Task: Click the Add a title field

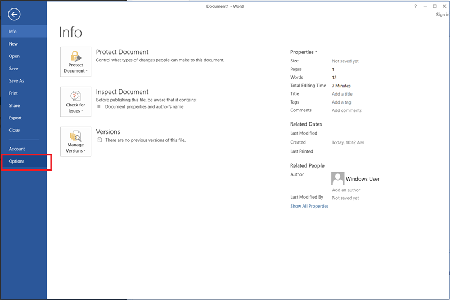Action: (342, 94)
